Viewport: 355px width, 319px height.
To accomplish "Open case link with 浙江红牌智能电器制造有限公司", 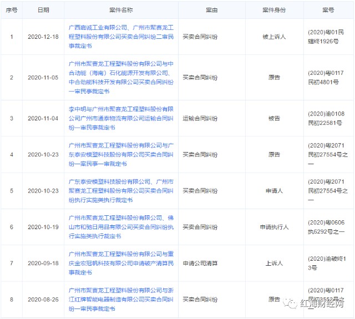I will coord(121,299).
